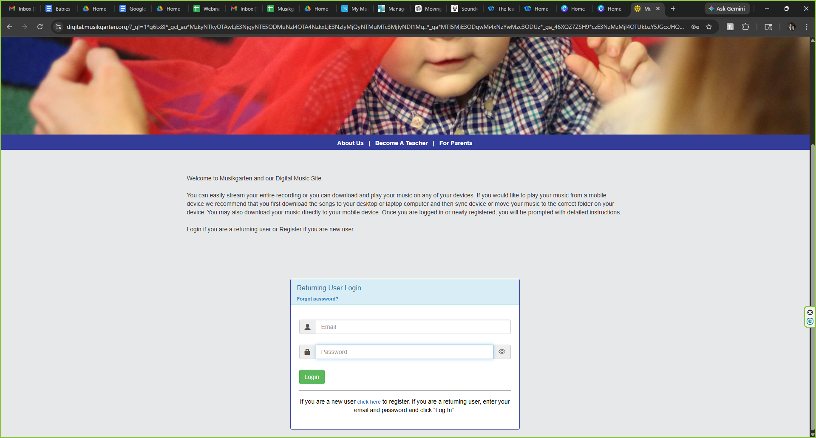Reload the current page
Viewport: 816px width, 438px height.
point(40,27)
